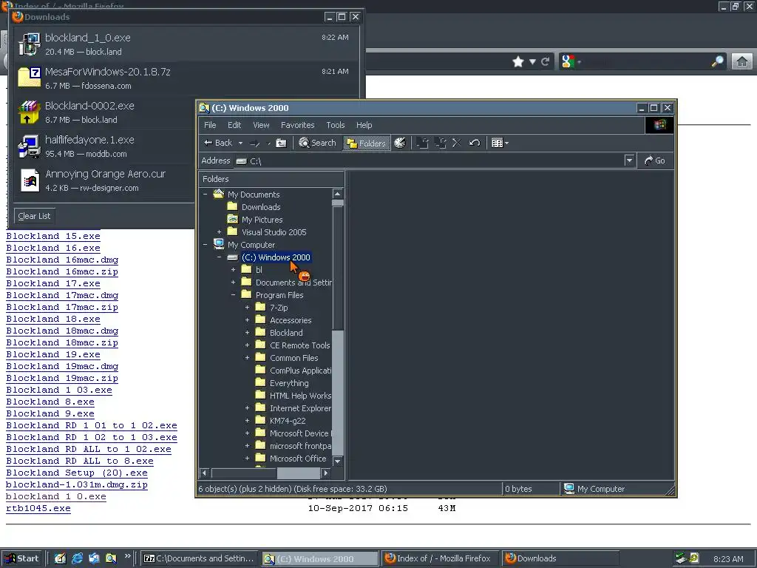
Task: Click the MesaForWindows-20.1.8.7z archive icon
Action: pyautogui.click(x=30, y=77)
